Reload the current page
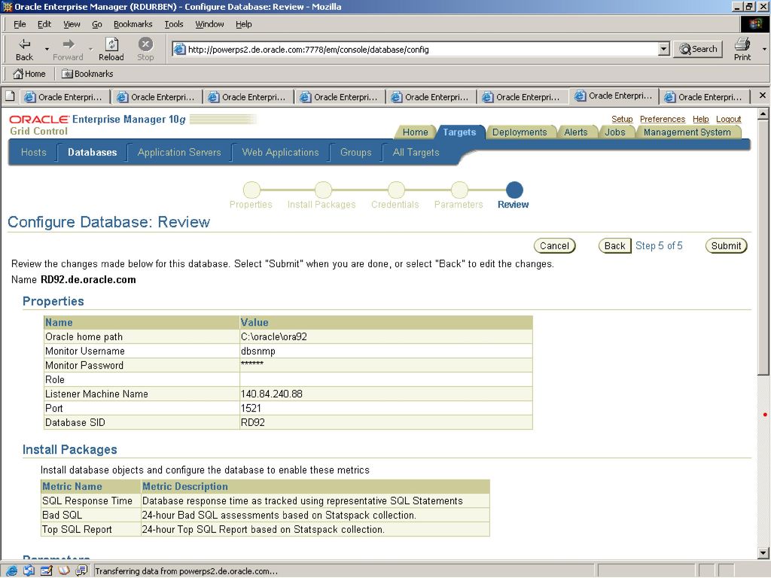Image resolution: width=771 pixels, height=578 pixels. (111, 49)
